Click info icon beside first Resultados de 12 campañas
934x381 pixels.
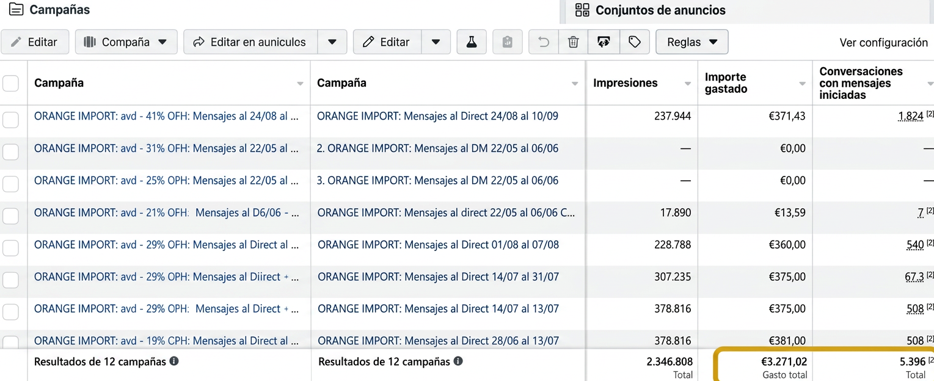coord(174,361)
